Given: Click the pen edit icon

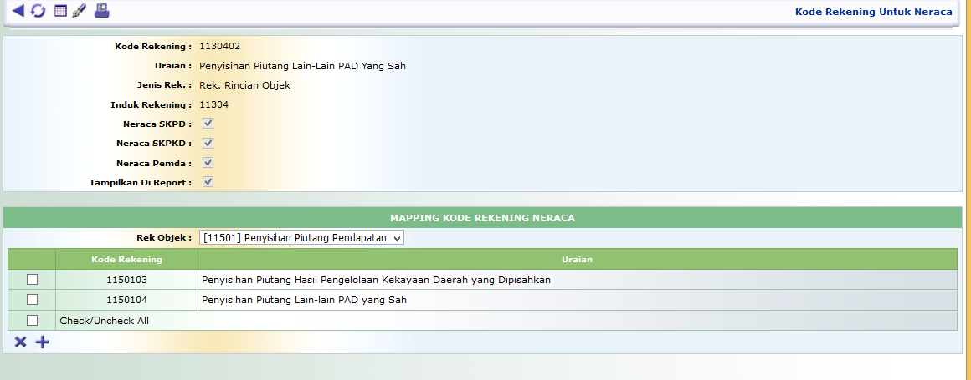Looking at the screenshot, I should 80,11.
